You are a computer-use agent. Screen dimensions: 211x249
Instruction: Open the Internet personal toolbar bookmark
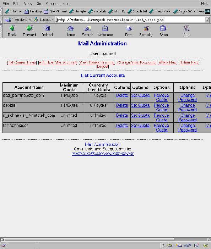tap(13, 11)
